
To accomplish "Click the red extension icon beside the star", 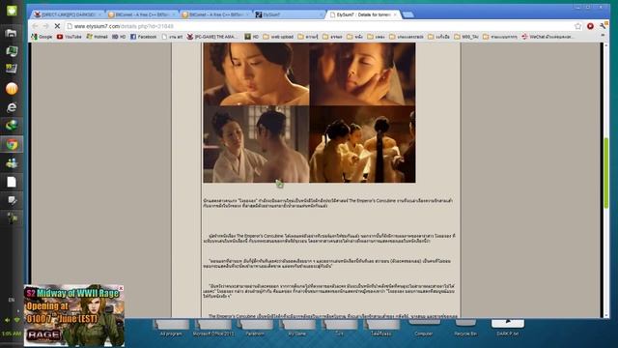I will pyautogui.click(x=590, y=26).
